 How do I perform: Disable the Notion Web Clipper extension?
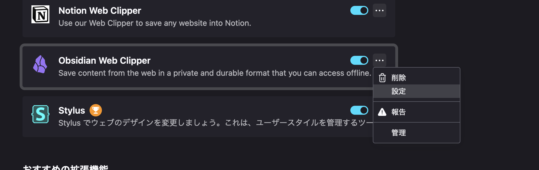pyautogui.click(x=359, y=10)
